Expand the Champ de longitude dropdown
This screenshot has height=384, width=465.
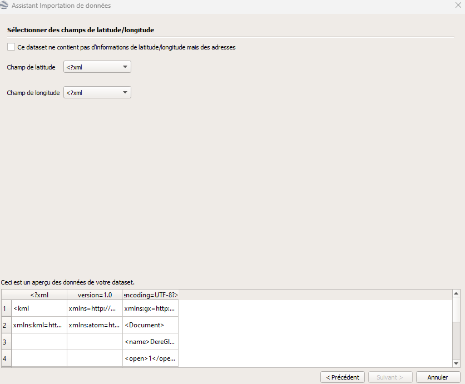pyautogui.click(x=97, y=92)
